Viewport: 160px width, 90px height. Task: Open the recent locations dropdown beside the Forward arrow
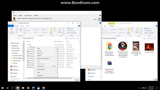tap(15, 38)
